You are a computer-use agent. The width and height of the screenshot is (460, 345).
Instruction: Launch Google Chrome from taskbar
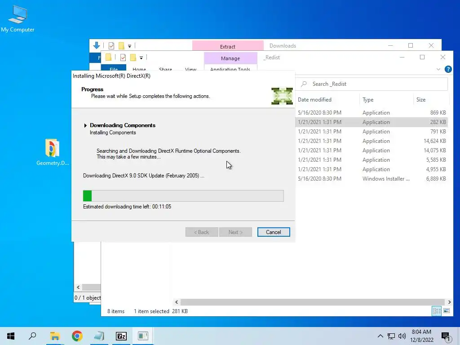[77, 336]
